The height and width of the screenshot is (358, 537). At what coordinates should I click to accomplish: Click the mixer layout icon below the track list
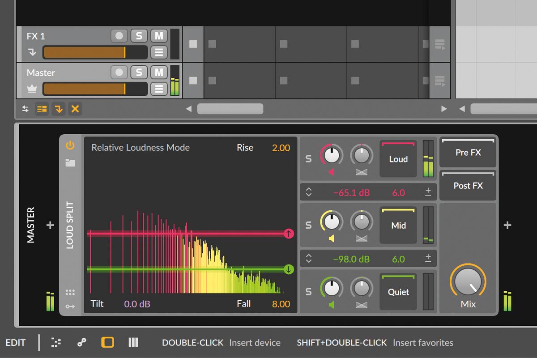coord(42,109)
